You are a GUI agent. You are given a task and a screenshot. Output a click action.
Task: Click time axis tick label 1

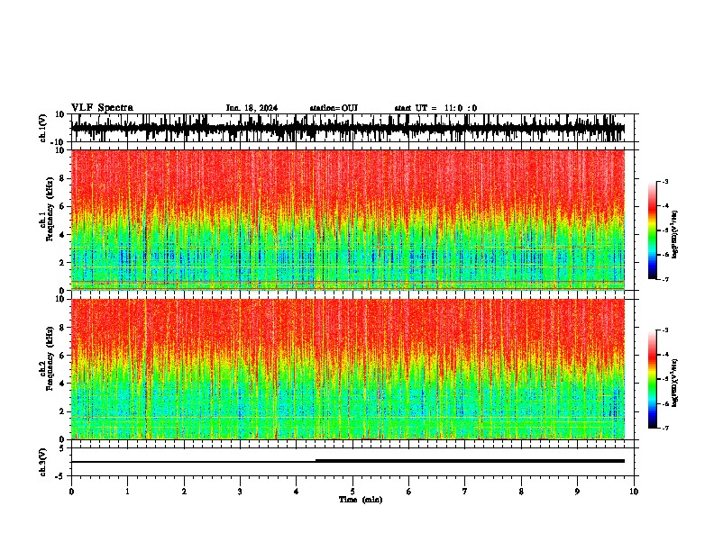127,492
